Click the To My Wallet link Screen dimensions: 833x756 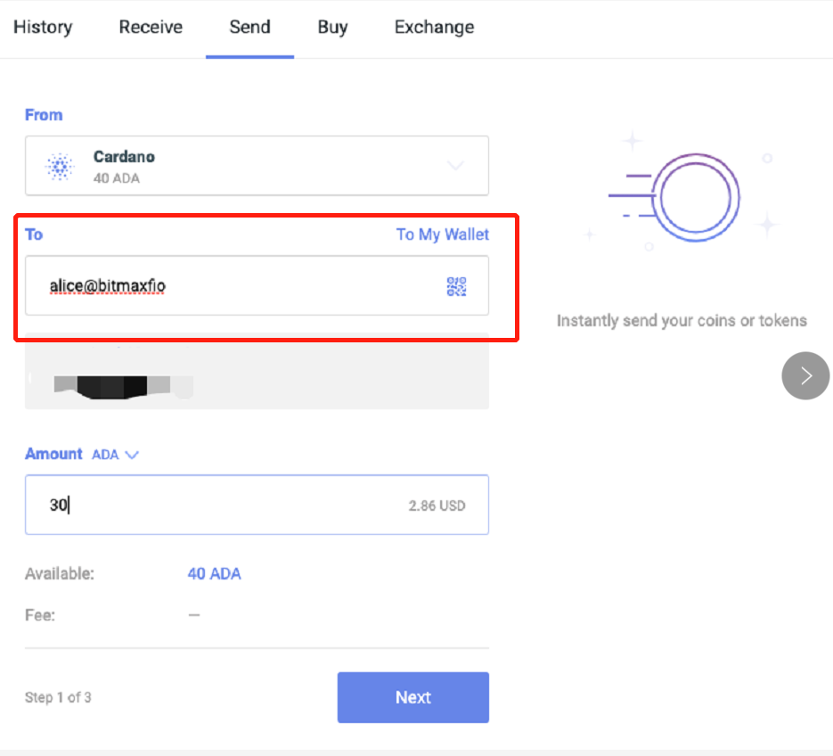click(x=442, y=234)
